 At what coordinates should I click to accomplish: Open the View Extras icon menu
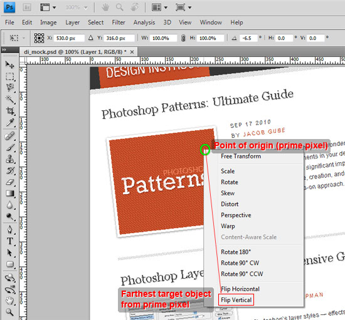coord(48,8)
